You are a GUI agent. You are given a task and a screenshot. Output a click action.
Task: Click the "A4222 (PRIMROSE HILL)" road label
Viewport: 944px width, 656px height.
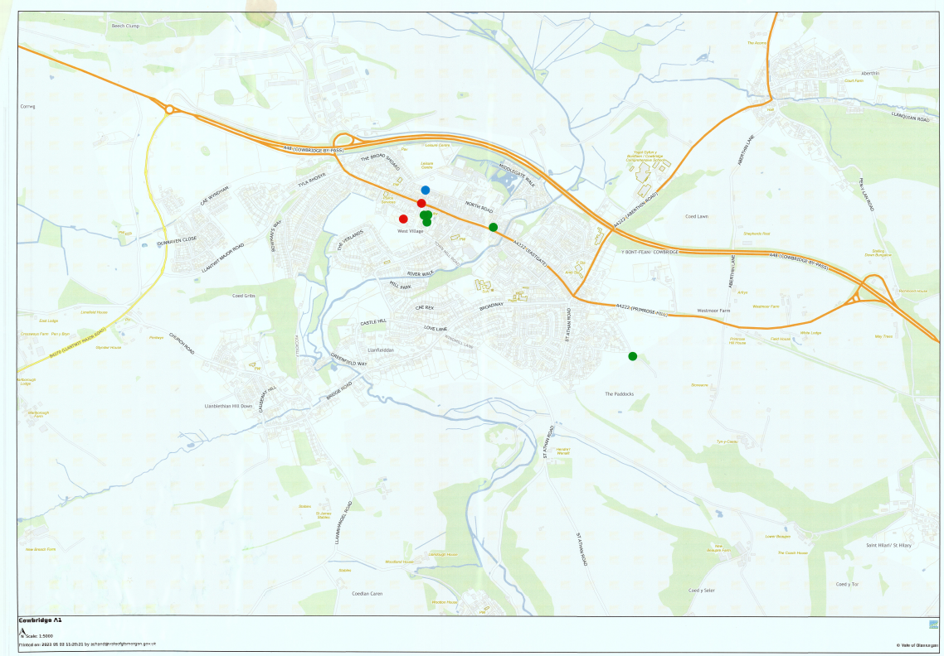[642, 311]
